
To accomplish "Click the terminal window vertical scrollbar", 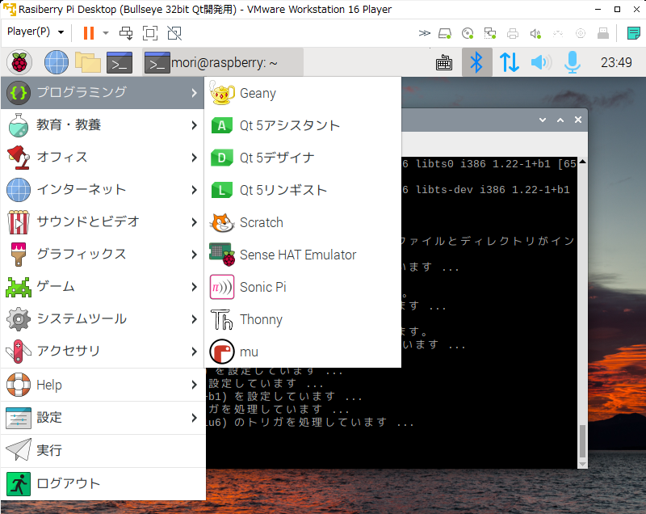I will pyautogui.click(x=582, y=313).
